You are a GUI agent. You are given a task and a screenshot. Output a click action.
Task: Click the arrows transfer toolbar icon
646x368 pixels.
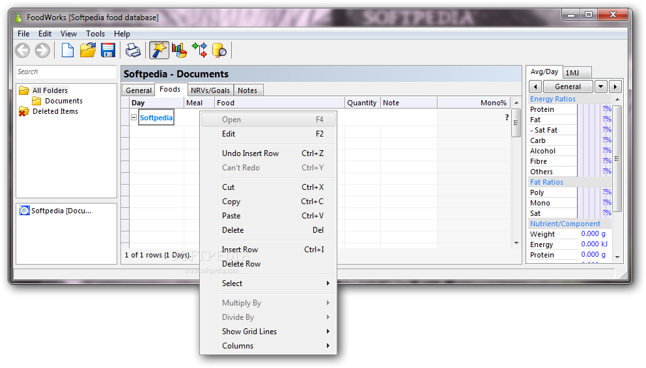click(200, 50)
